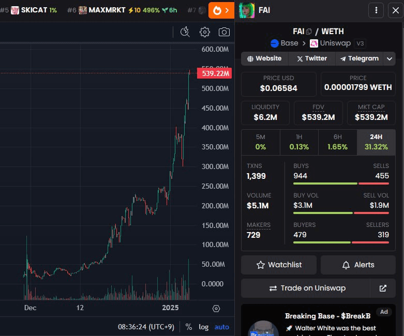Click the hexagon axis settings icon
This screenshot has width=404, height=336.
pos(216,309)
